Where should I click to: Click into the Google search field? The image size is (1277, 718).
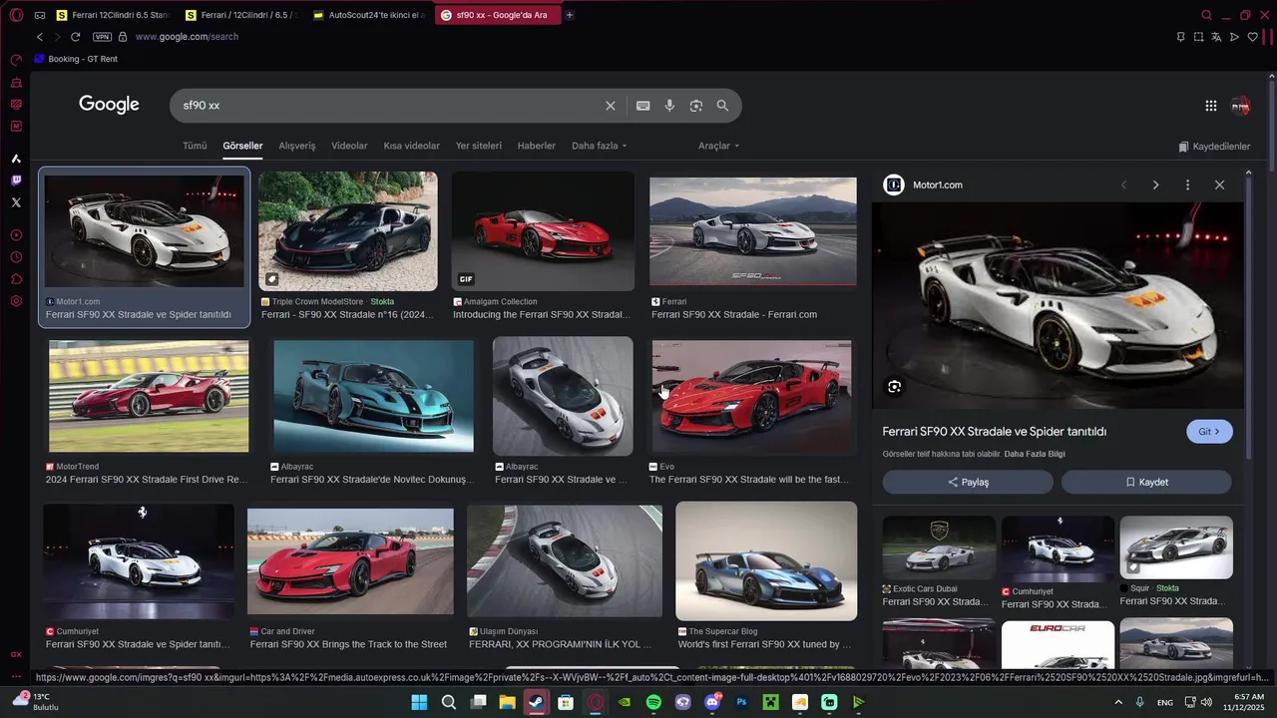point(389,106)
